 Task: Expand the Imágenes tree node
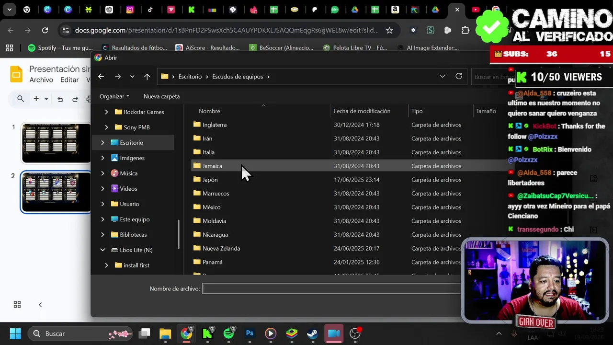point(102,158)
